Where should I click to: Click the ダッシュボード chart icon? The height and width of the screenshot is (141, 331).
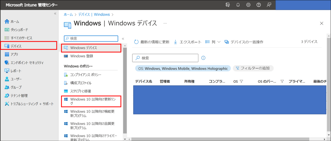click(7, 29)
